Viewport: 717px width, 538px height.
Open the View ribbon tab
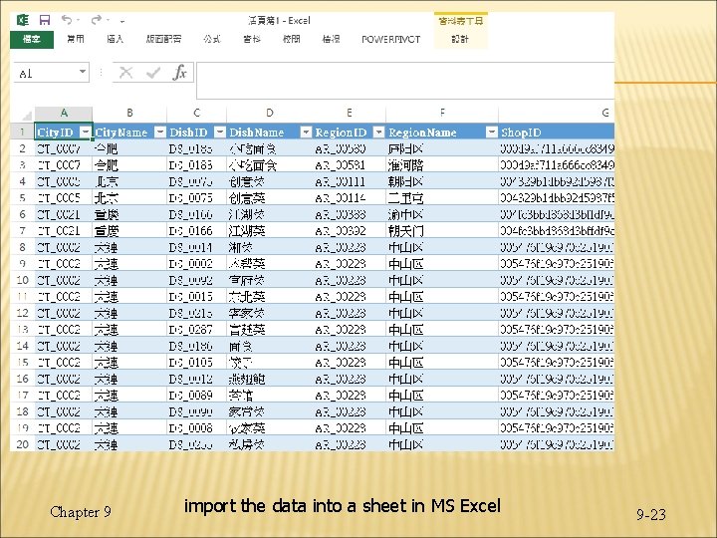(x=331, y=39)
